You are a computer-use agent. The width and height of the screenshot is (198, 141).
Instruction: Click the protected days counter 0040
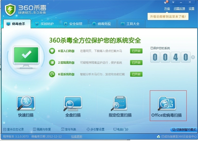pyautogui.click(x=170, y=57)
